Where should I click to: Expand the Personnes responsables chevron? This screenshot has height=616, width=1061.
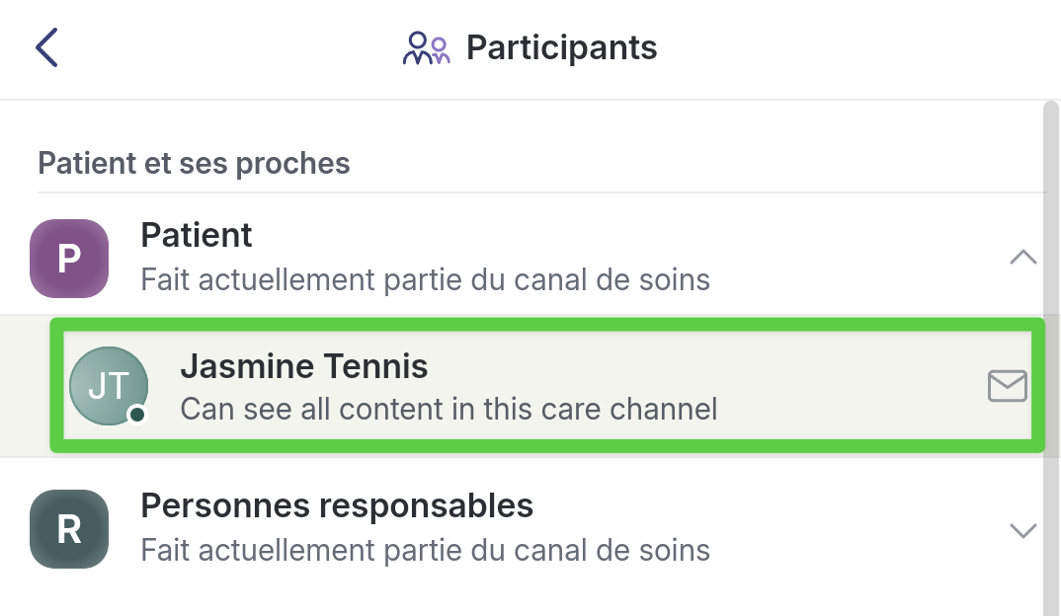(1022, 530)
